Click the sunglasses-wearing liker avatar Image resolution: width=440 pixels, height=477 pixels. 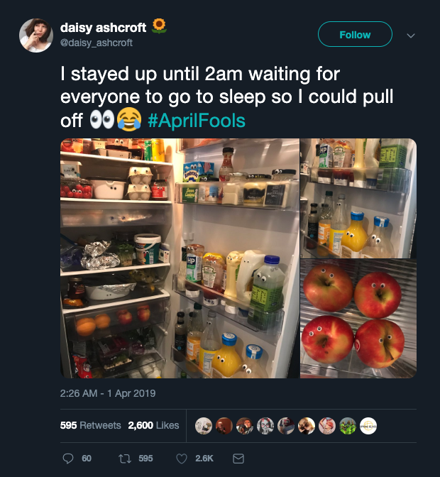[x=307, y=426]
